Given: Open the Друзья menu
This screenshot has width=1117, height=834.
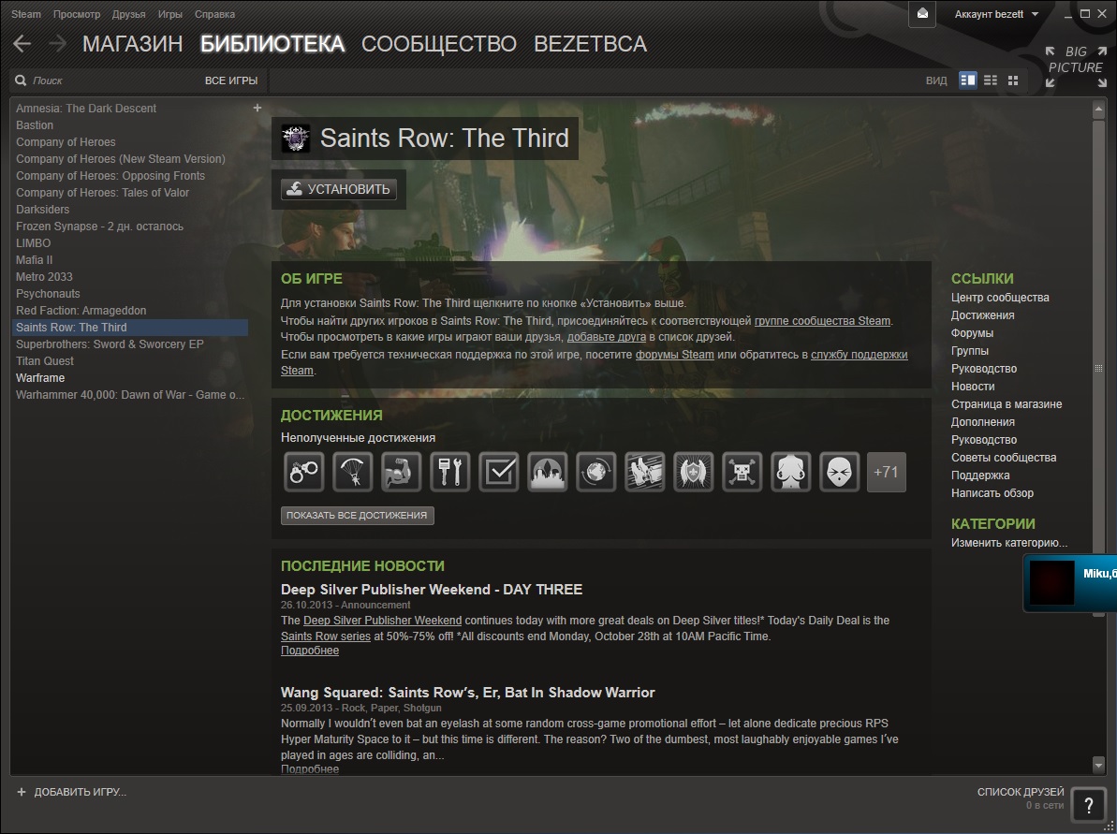Looking at the screenshot, I should click(x=128, y=14).
